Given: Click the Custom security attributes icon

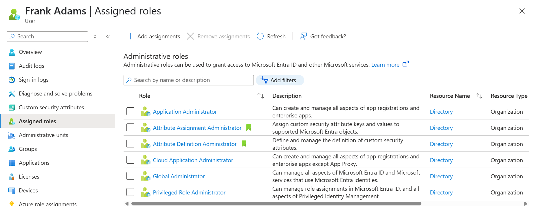Looking at the screenshot, I should click(12, 108).
